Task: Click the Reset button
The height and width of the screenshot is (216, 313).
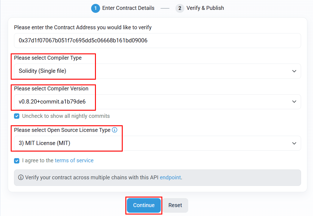Action: [x=175, y=205]
